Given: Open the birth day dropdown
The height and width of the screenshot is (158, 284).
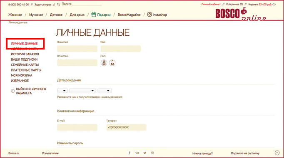Looking at the screenshot, I should tap(62, 91).
